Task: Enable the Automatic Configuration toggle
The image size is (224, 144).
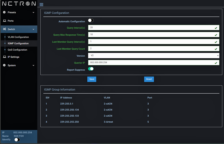Action: pos(91,20)
